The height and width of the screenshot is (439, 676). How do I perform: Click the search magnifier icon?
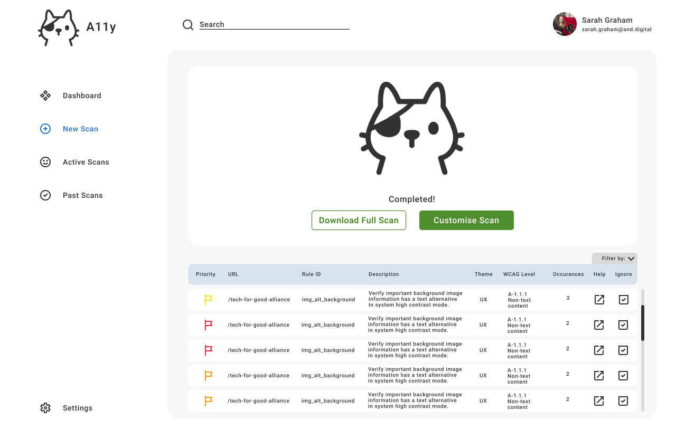click(188, 25)
